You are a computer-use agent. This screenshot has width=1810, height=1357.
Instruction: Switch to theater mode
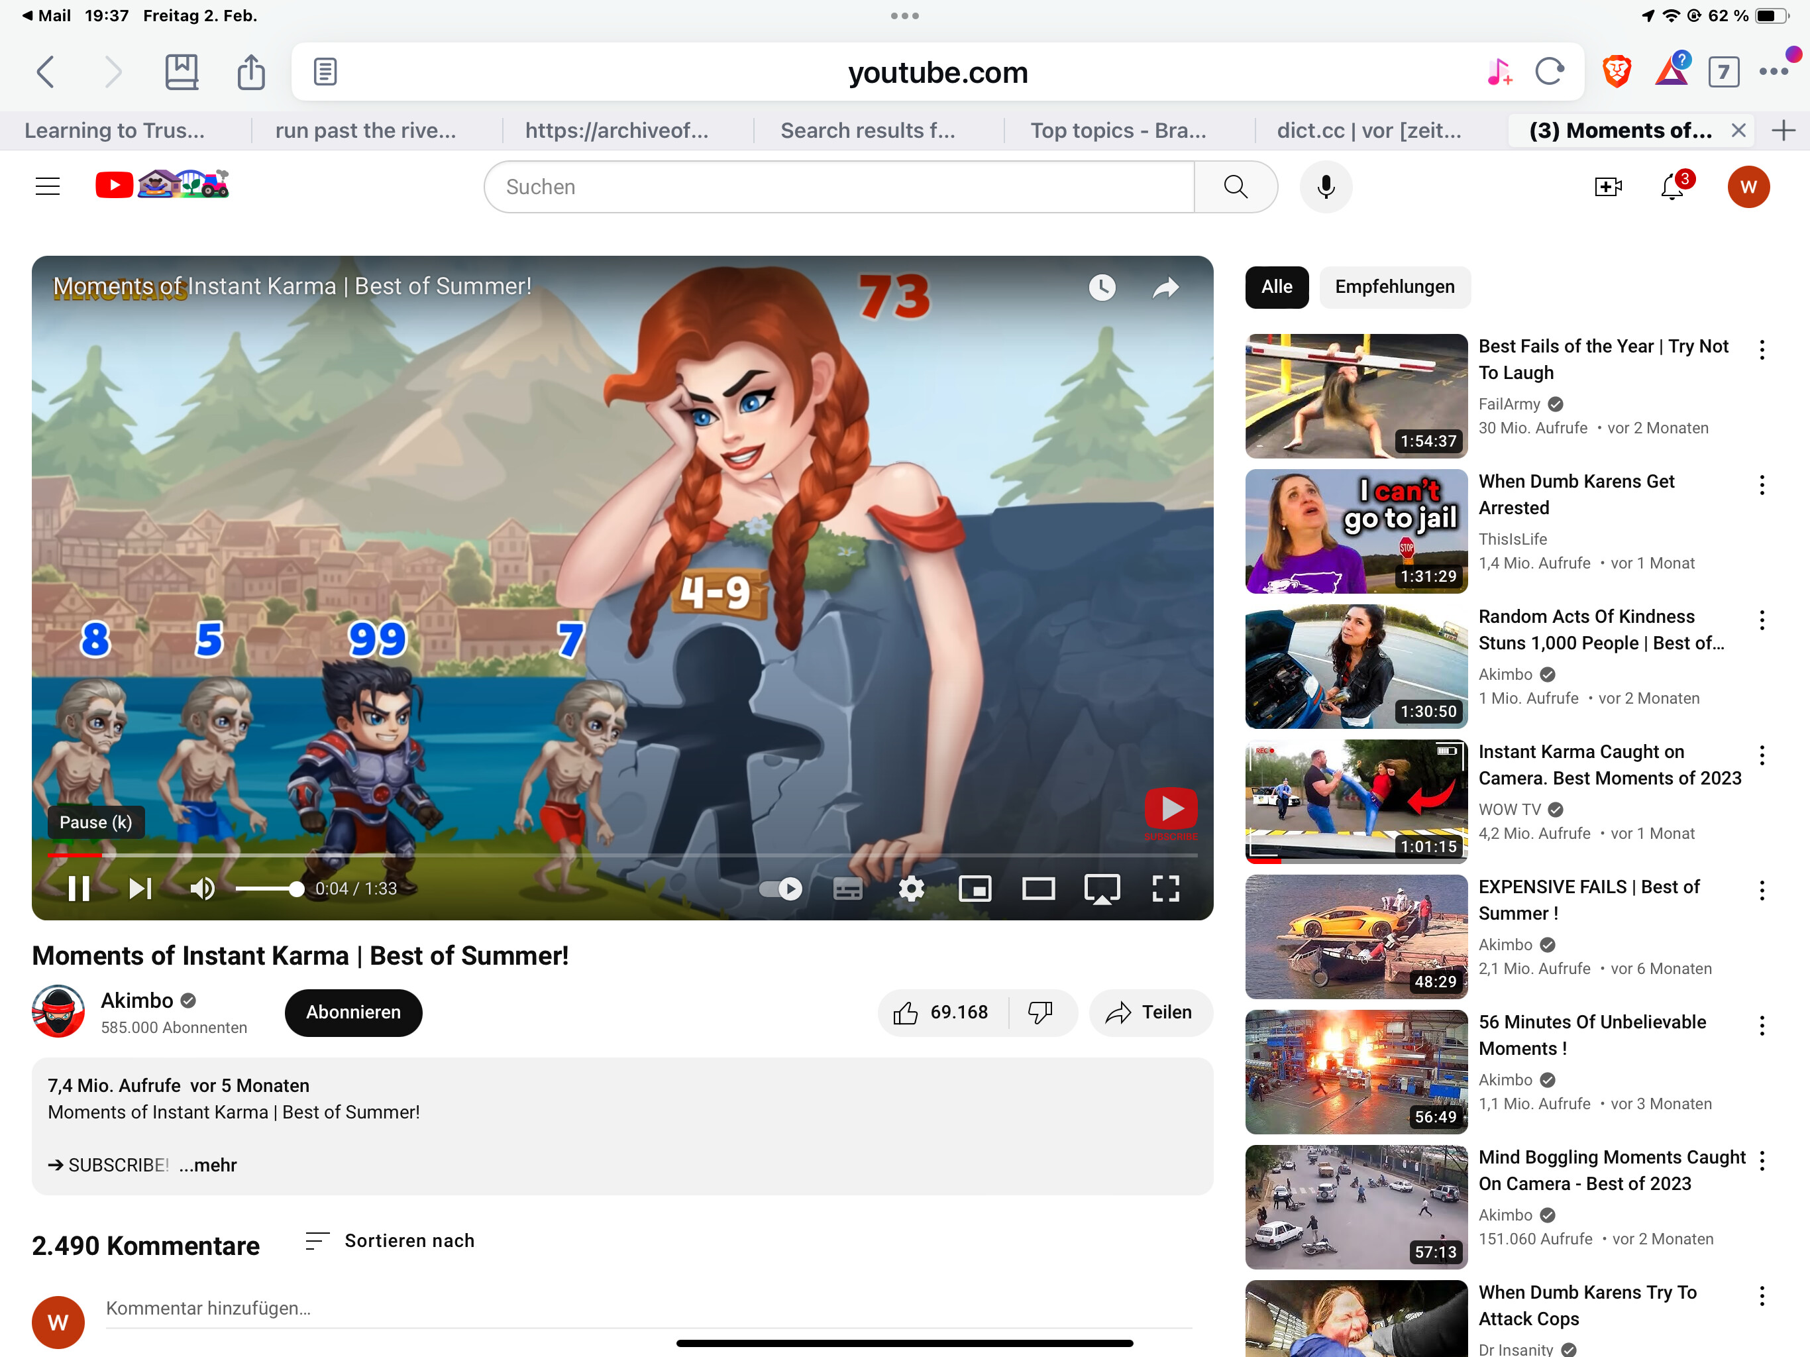tap(1038, 889)
